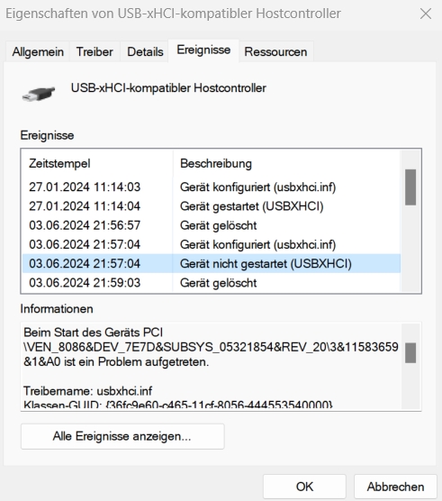This screenshot has width=442, height=501.
Task: Click the USB device icon
Action: [x=39, y=94]
